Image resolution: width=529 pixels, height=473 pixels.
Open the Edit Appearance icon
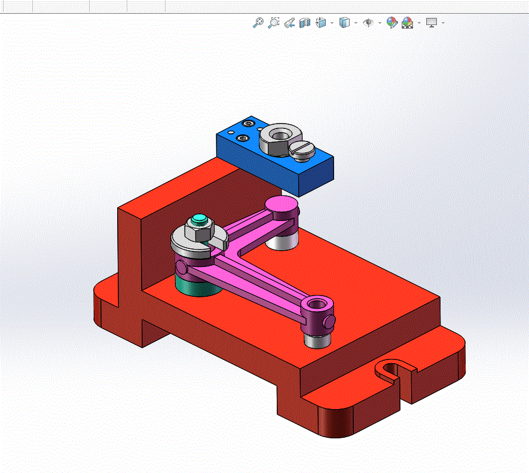coord(392,23)
